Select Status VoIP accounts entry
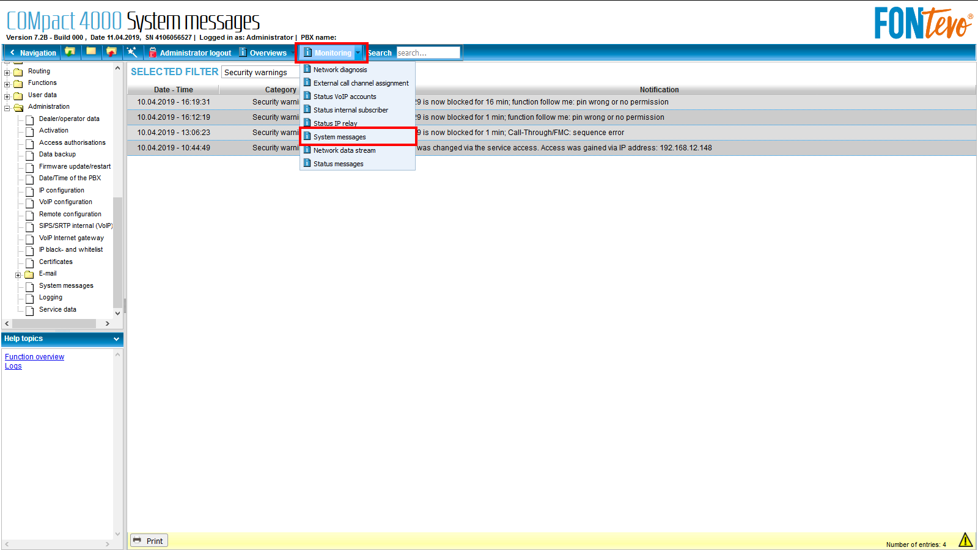 click(x=358, y=97)
